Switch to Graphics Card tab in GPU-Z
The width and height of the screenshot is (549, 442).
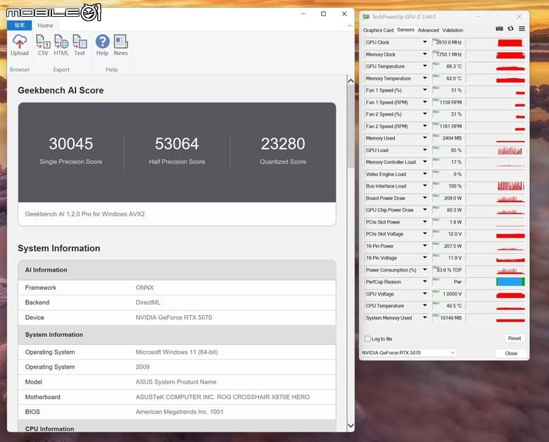click(x=378, y=30)
